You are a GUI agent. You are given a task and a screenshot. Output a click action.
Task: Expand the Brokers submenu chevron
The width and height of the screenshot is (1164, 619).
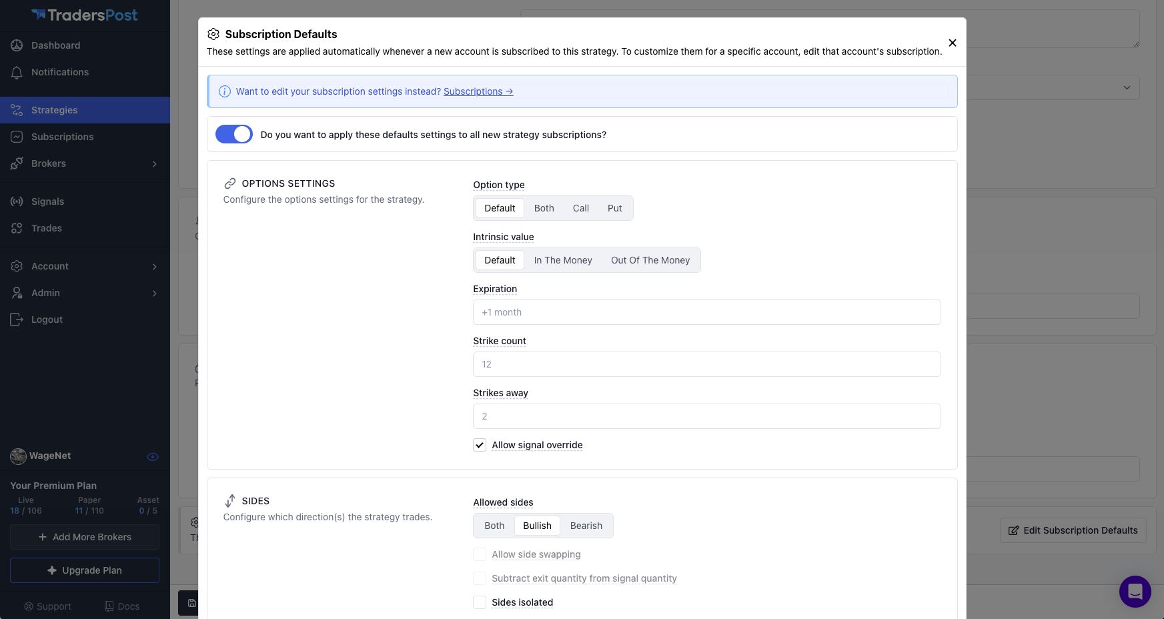point(155,164)
